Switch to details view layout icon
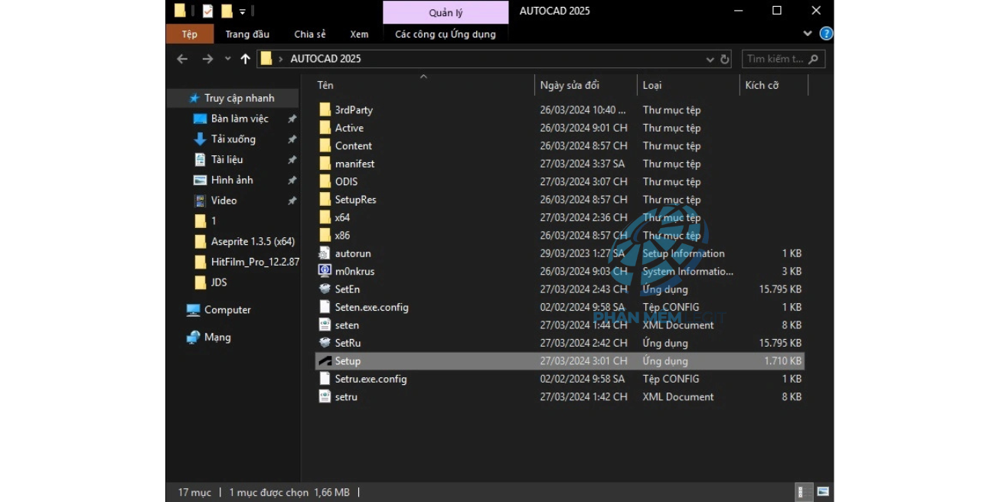Viewport: 999px width, 502px height. point(802,492)
